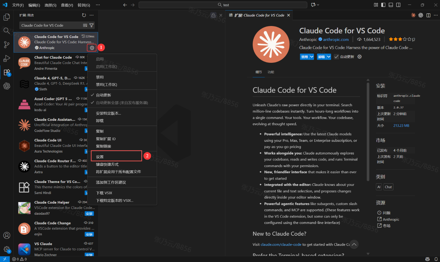
Task: Open the anthropic.com publisher link
Action: point(336,40)
